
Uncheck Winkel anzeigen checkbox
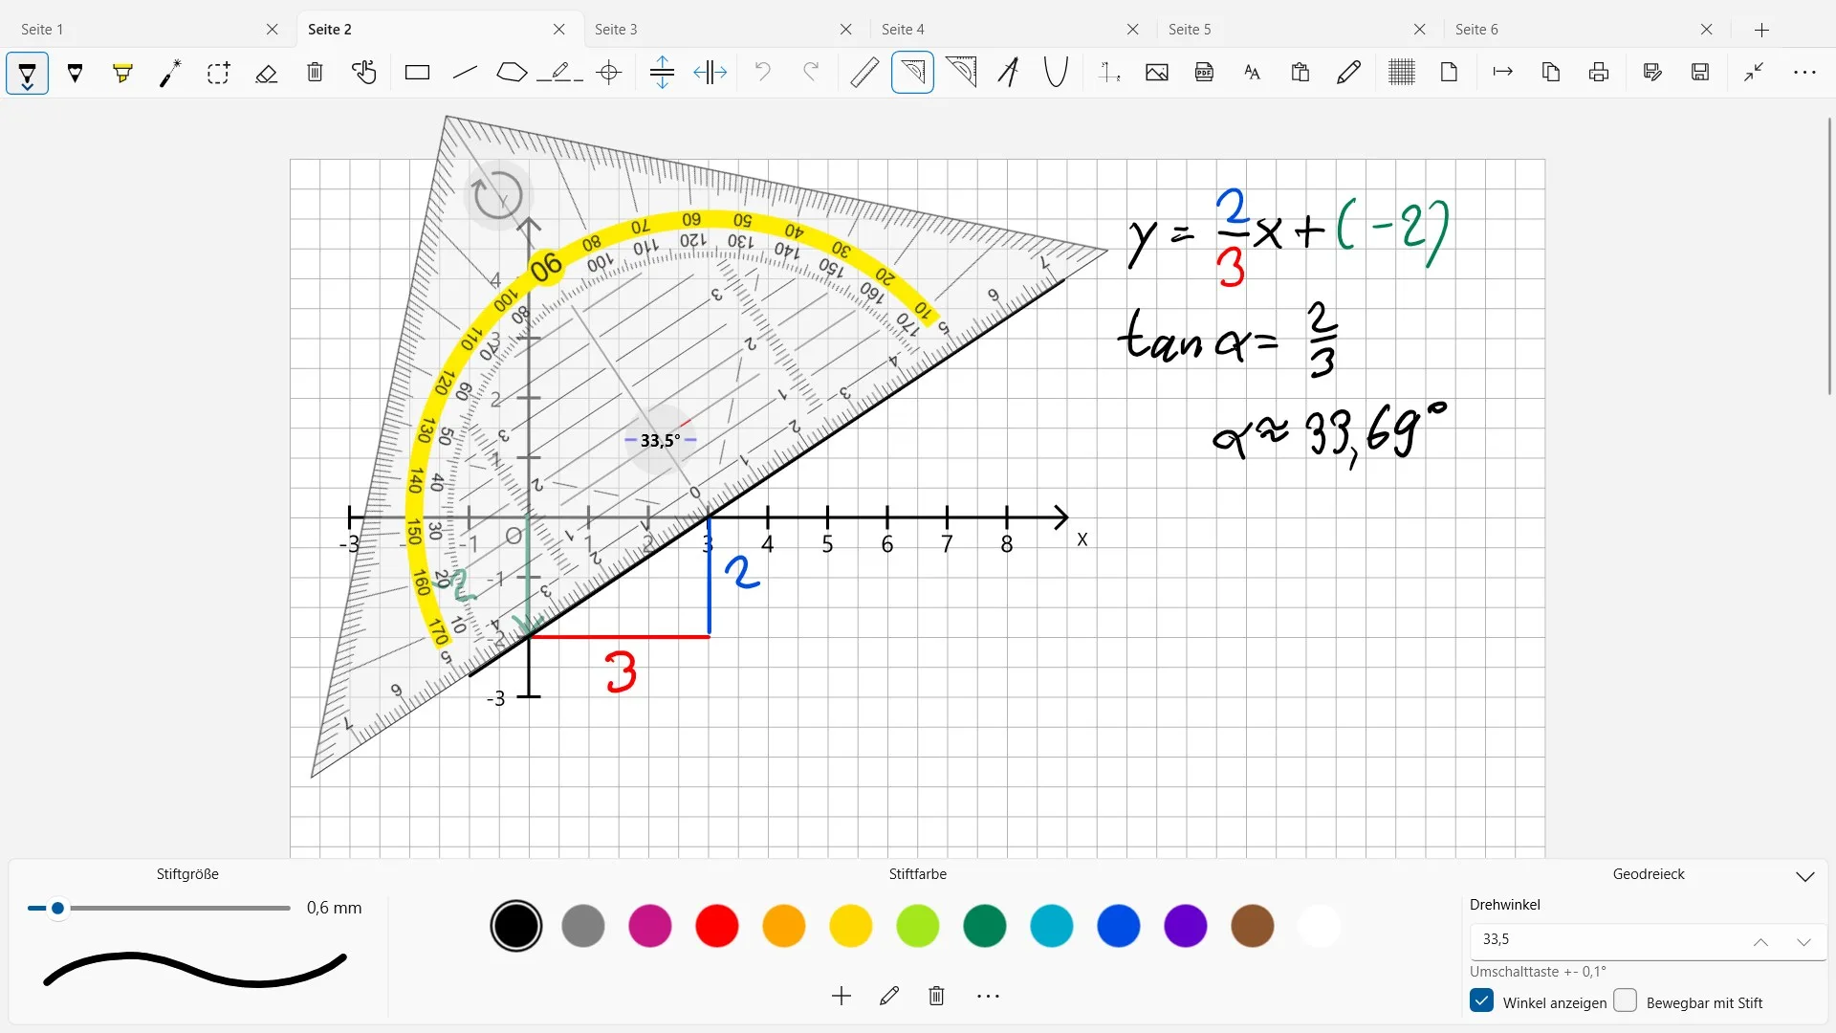(x=1482, y=1001)
